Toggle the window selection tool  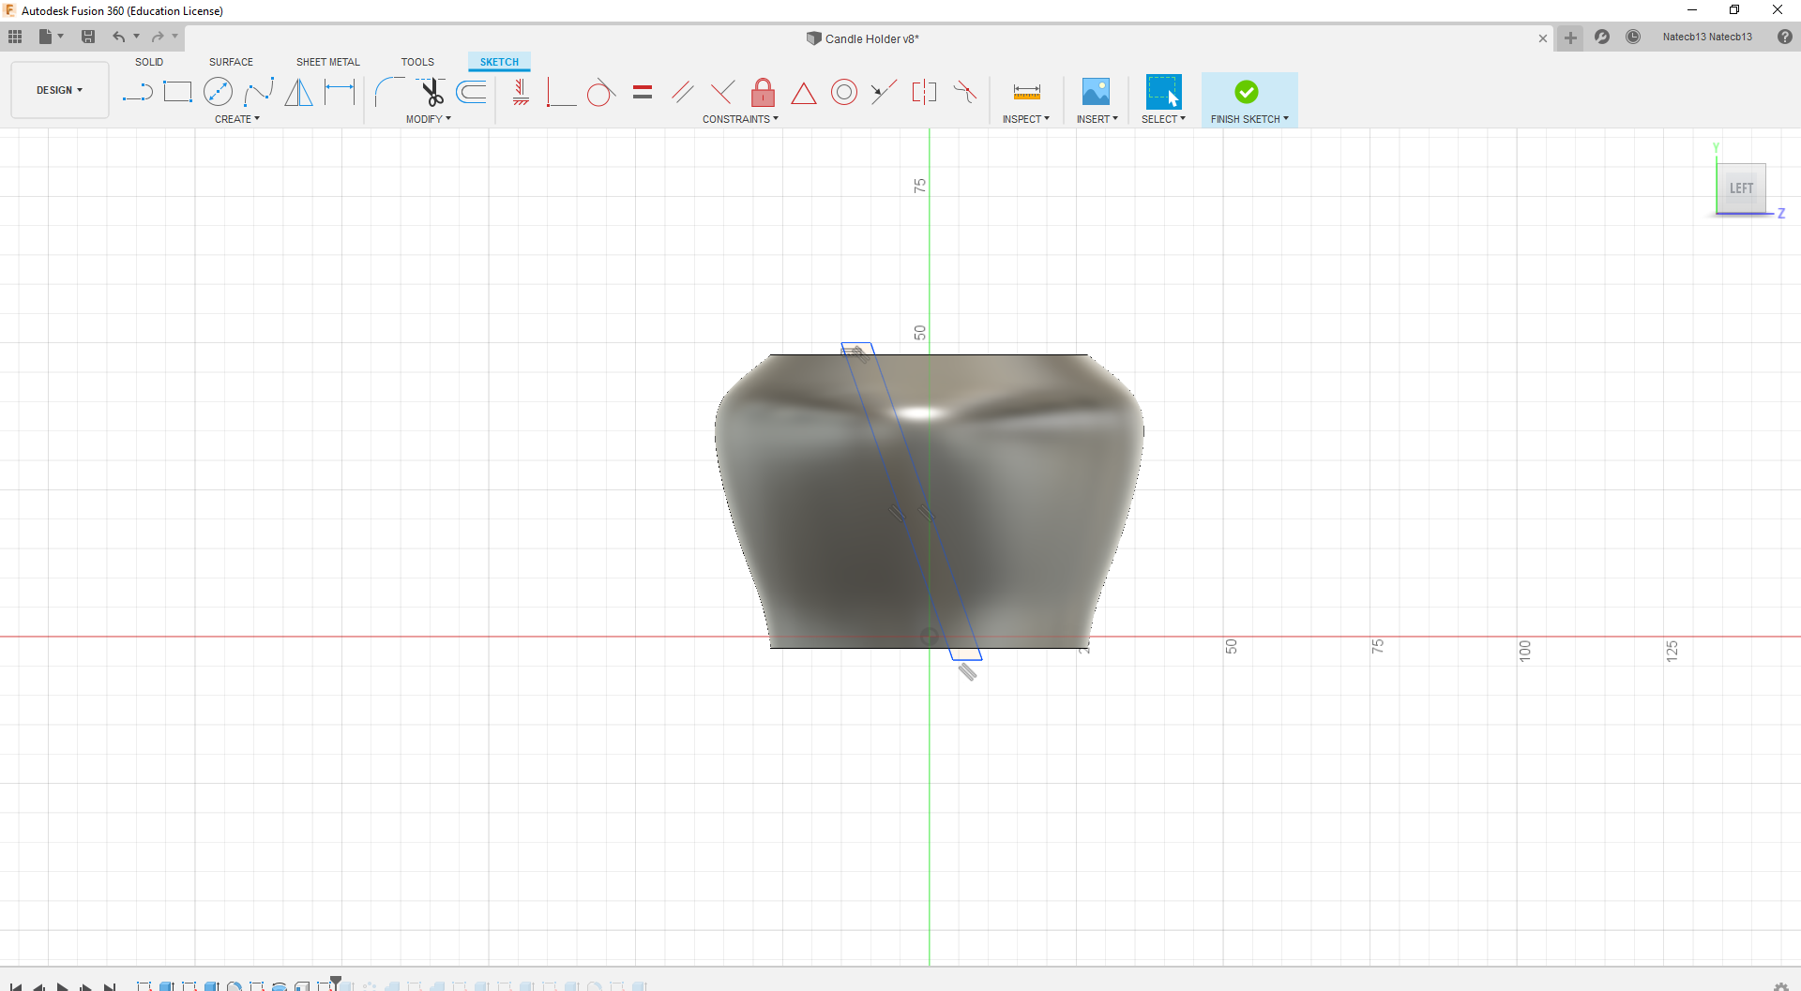[1163, 92]
